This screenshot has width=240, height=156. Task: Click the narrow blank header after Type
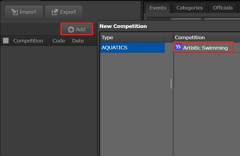point(169,38)
